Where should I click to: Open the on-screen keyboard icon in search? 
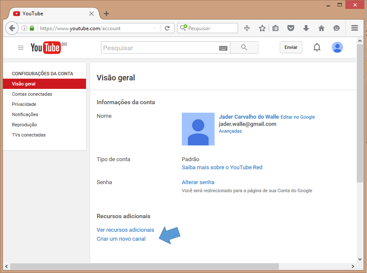(x=223, y=48)
